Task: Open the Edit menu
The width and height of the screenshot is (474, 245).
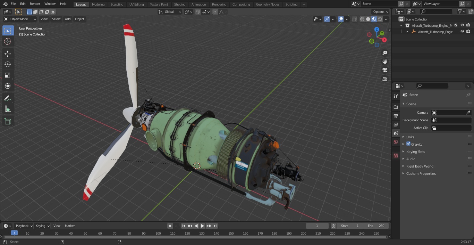Action: tap(23, 4)
